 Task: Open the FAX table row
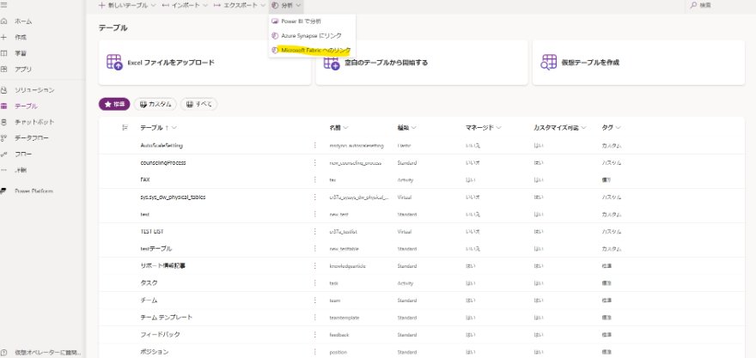422,179
